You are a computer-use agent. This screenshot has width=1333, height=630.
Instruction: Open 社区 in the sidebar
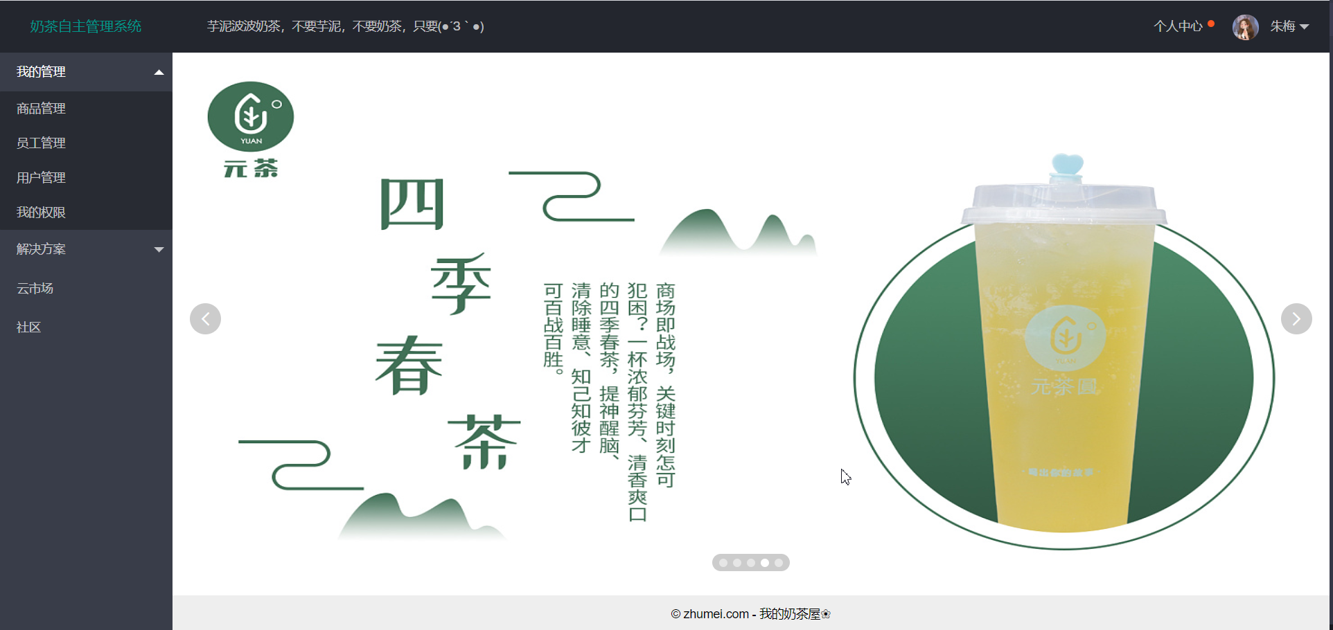(x=86, y=327)
